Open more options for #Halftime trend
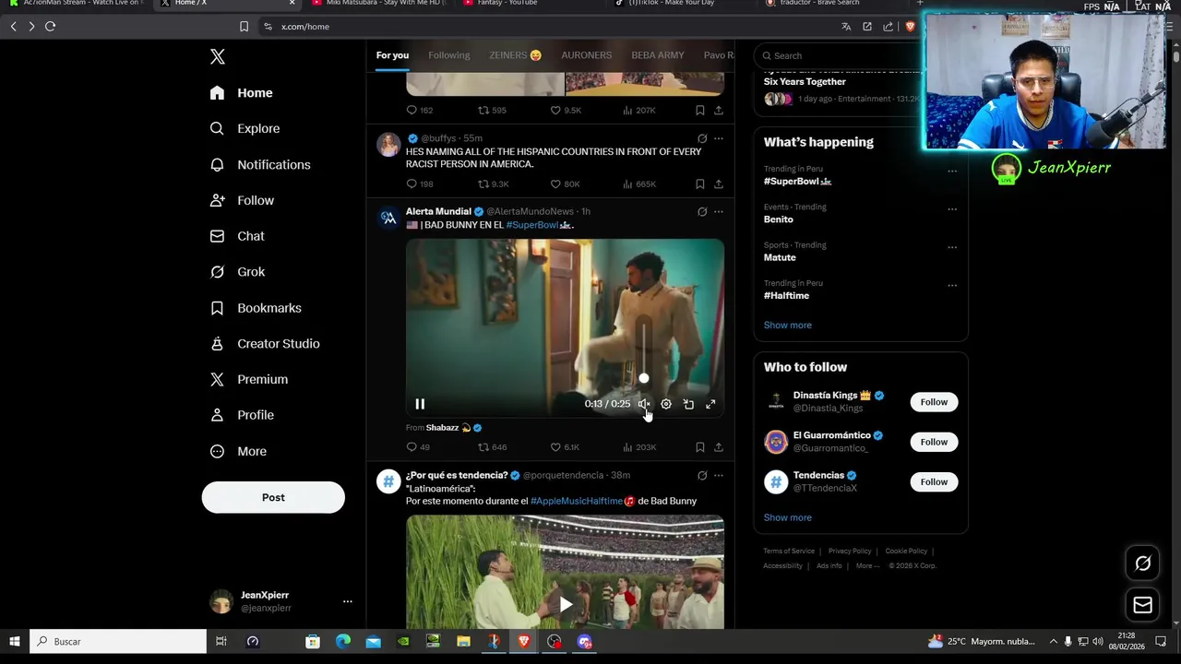Screen dimensions: 1181x664 (x=952, y=285)
